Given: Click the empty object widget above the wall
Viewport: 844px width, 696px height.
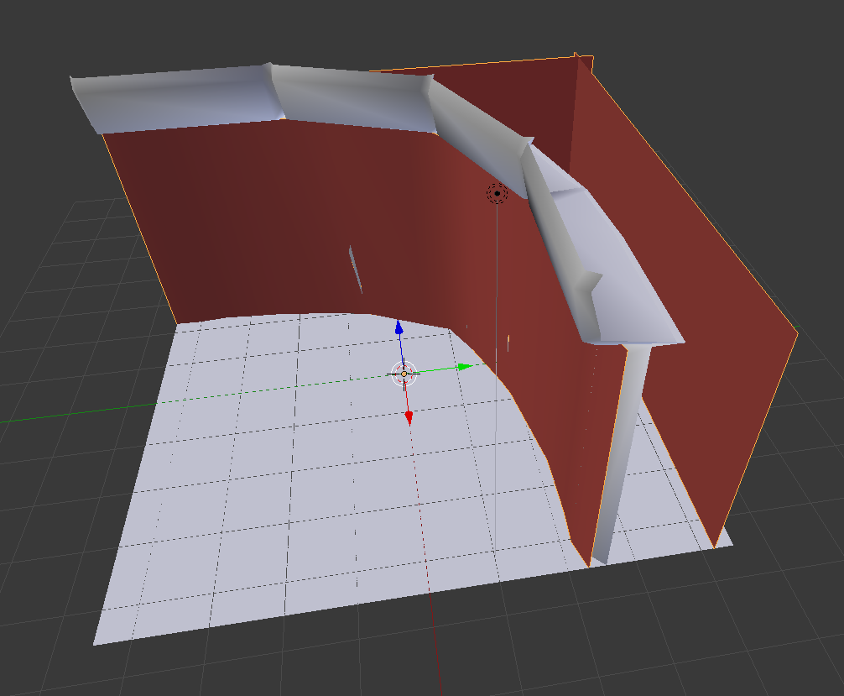Looking at the screenshot, I should 498,193.
